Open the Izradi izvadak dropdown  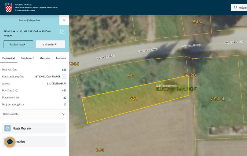pos(50,44)
